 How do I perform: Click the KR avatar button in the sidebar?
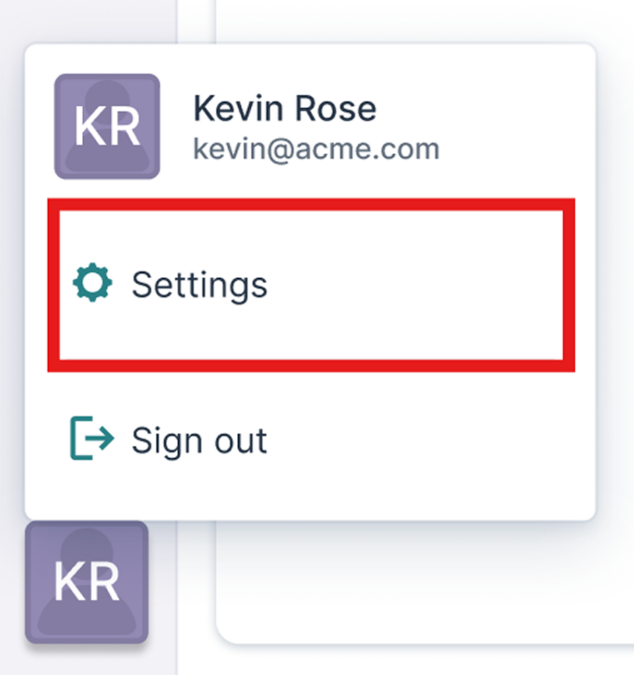coord(86,582)
